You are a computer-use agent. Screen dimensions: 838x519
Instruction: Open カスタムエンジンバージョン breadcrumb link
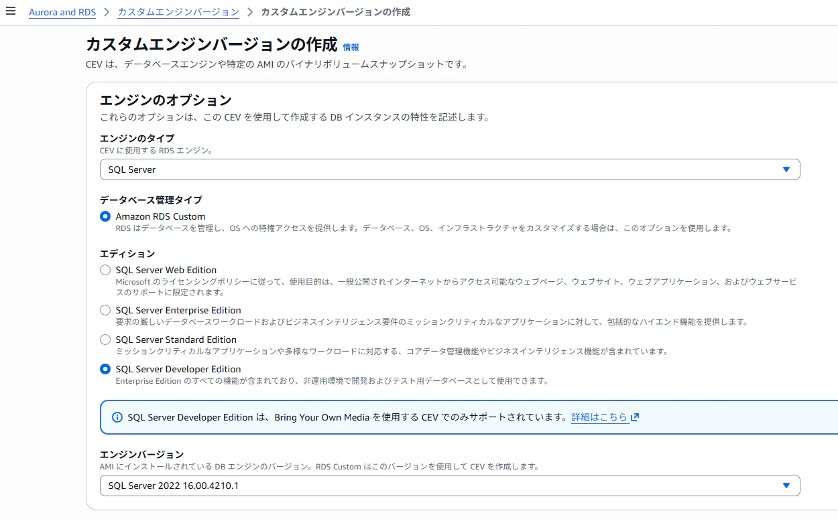point(178,12)
